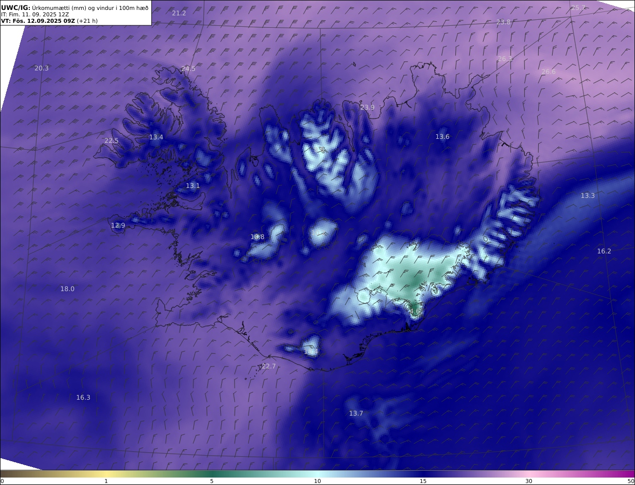Click the 15 tick on the color scale
The width and height of the screenshot is (635, 485).
point(423,481)
